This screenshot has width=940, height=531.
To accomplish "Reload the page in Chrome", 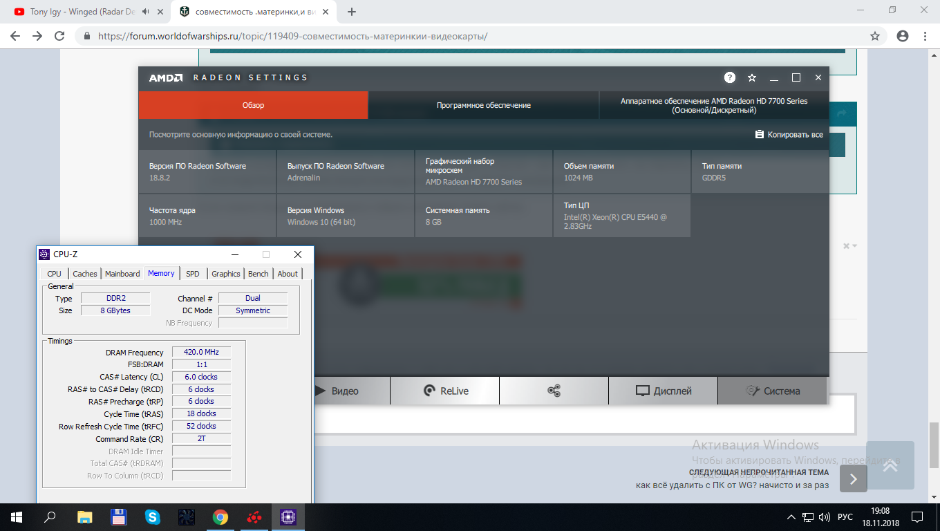I will [x=59, y=36].
